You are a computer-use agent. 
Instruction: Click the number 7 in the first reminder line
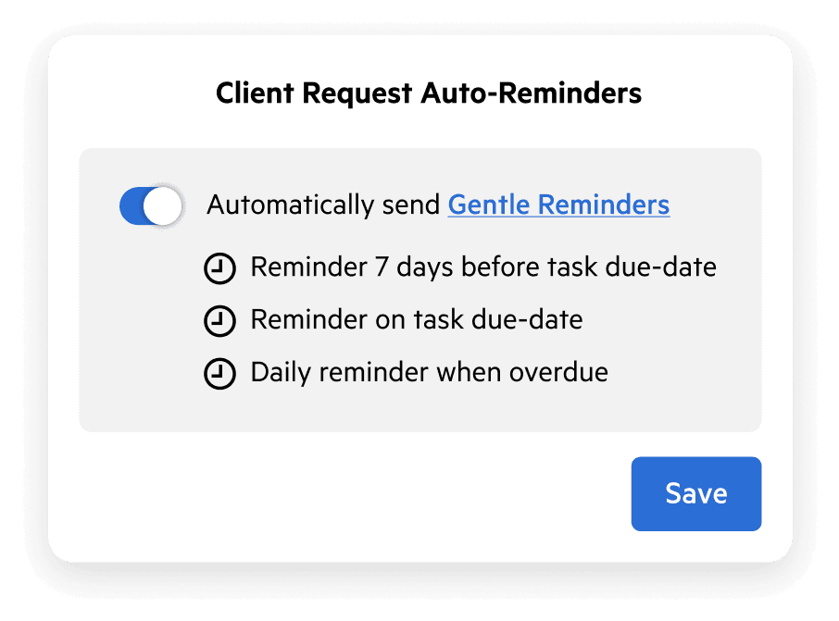[382, 267]
